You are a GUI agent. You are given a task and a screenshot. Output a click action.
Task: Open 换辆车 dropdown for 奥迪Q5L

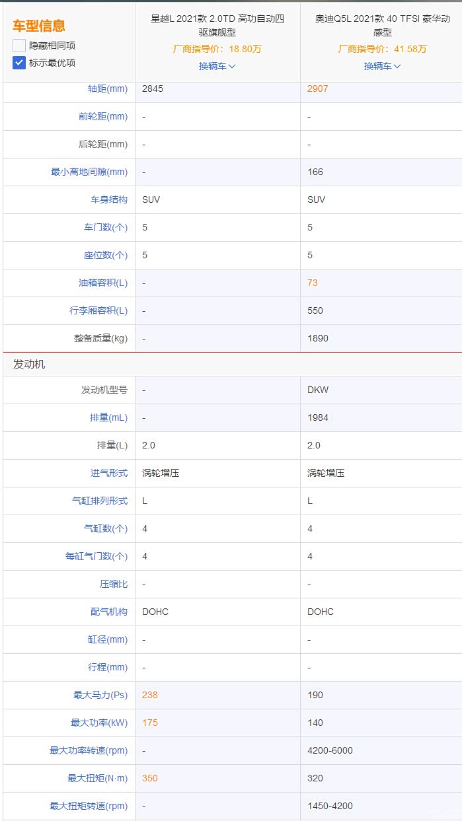pos(382,66)
